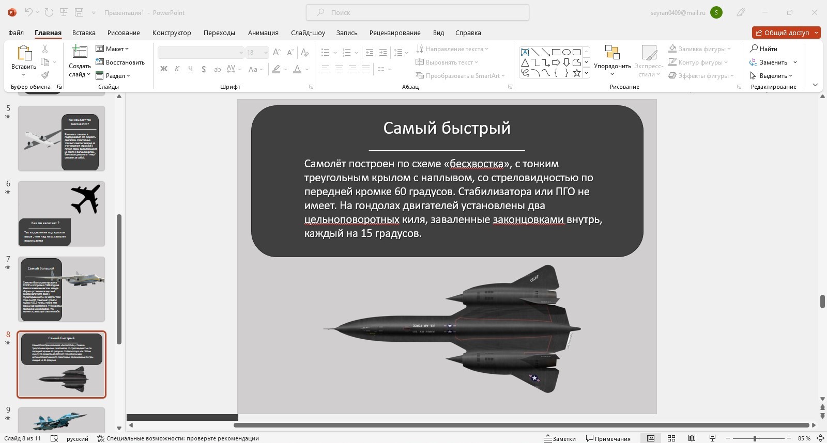
Task: Click accessibility check status bar entry
Action: [178, 438]
